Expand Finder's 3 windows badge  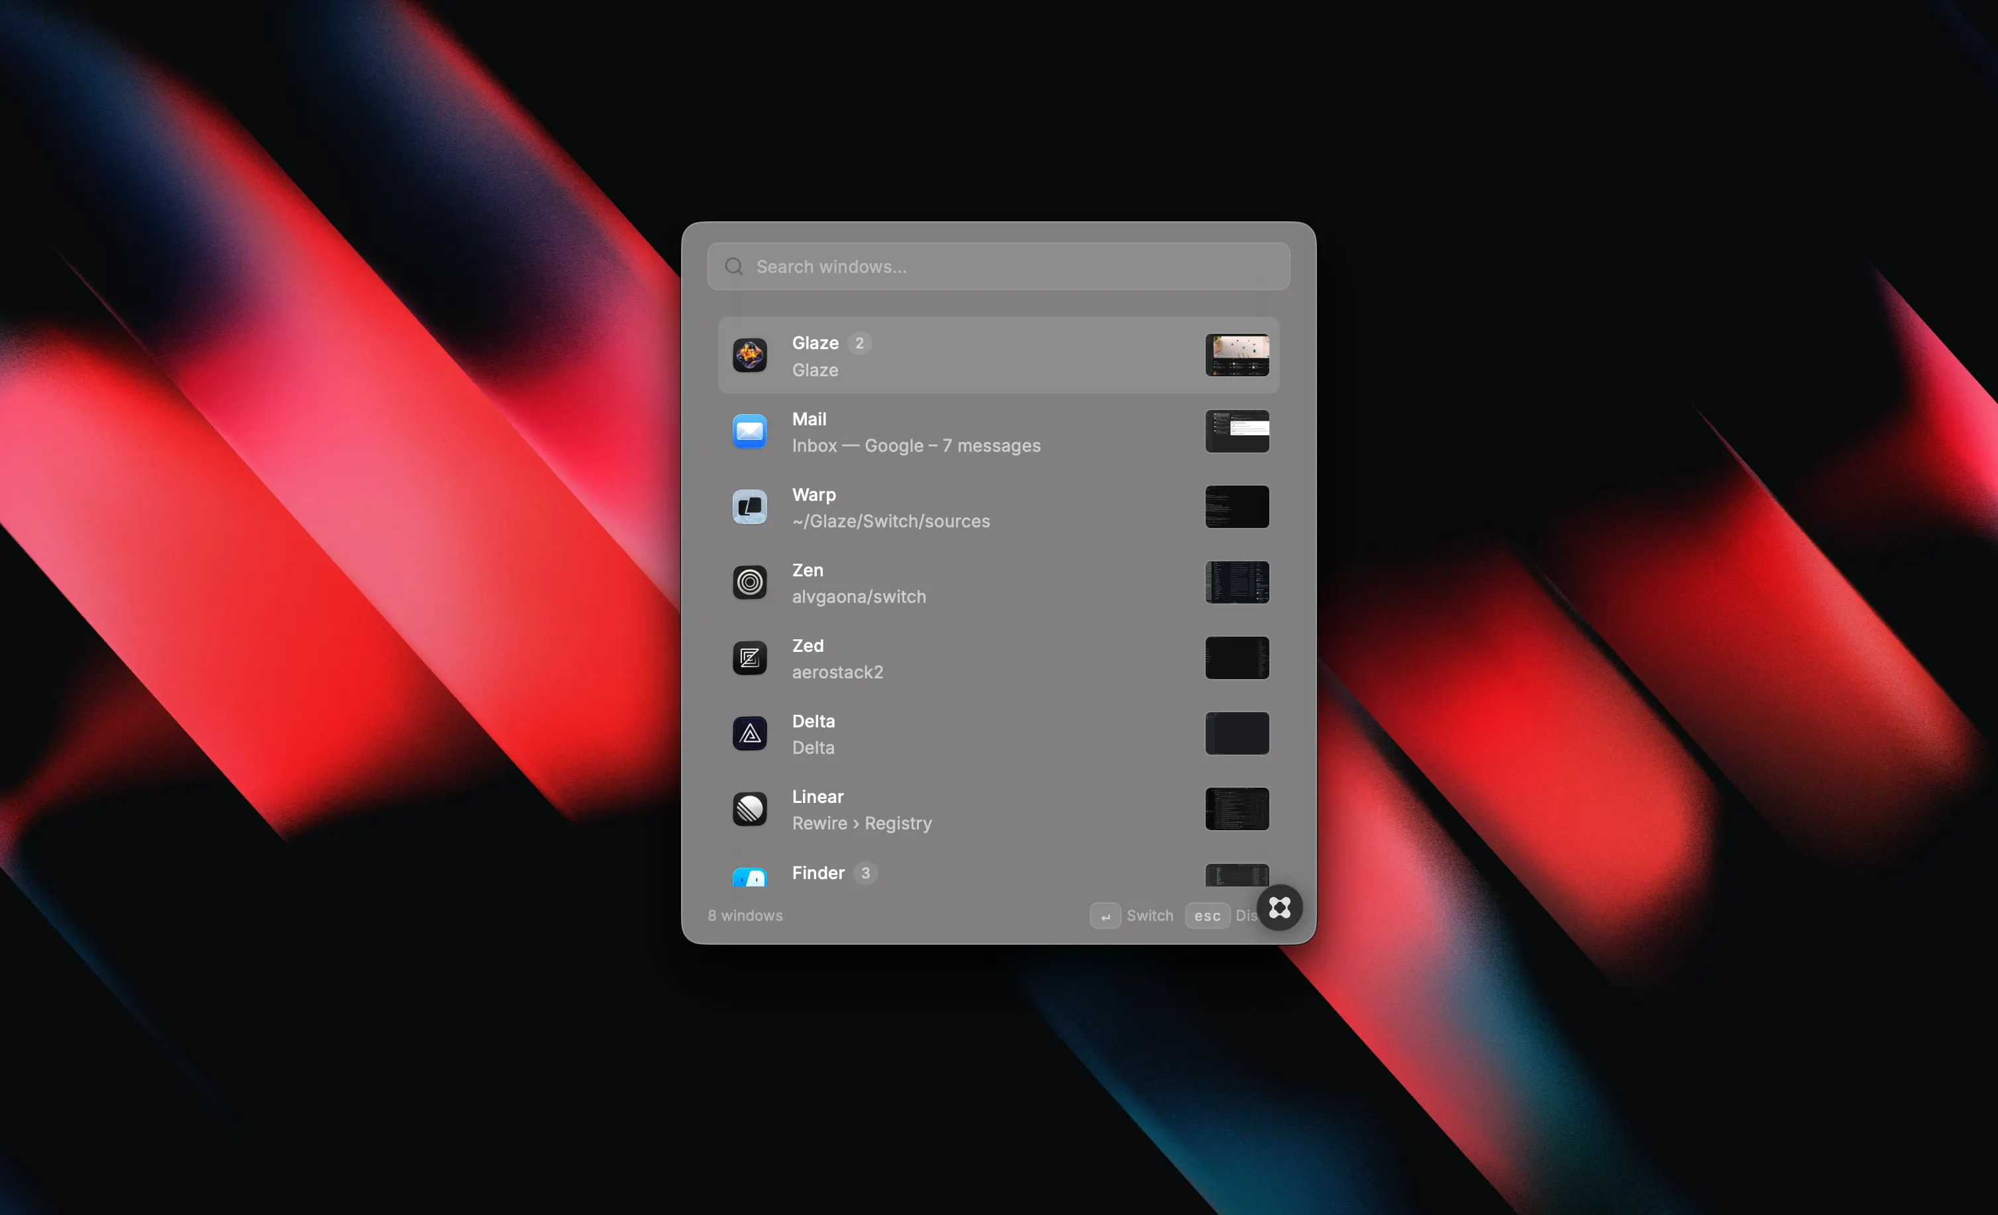(865, 872)
